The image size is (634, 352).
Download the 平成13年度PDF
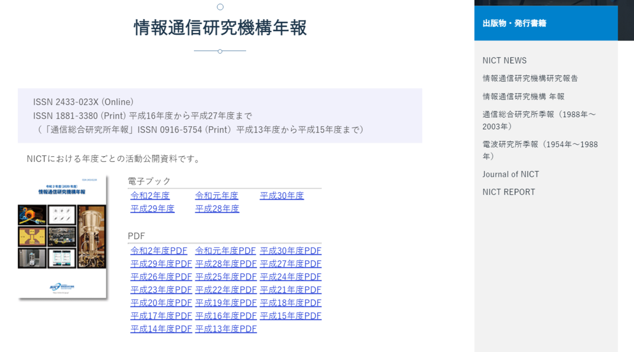[x=226, y=329]
